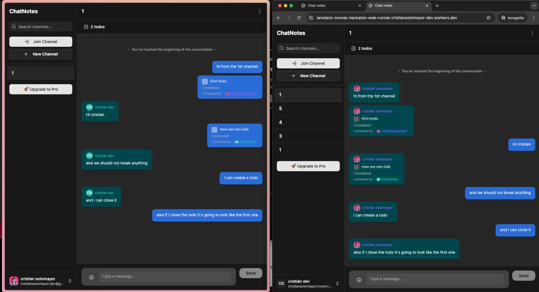The height and width of the screenshot is (292, 539).
Task: Select channel 1 in left window sidebar
Action: (41, 73)
